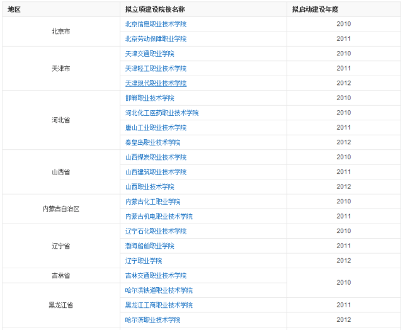Viewport: 403px width, 330px height.
Task: Click the 唐山工业职业技术学院 link
Action: pos(156,128)
